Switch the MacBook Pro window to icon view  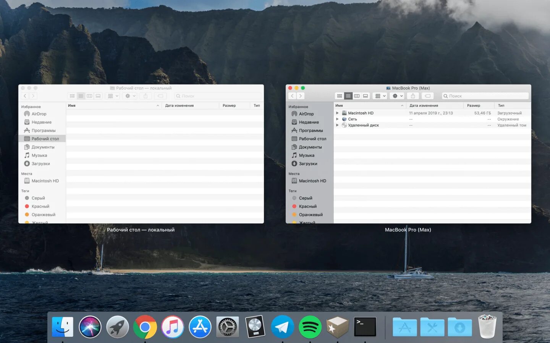pyautogui.click(x=340, y=96)
